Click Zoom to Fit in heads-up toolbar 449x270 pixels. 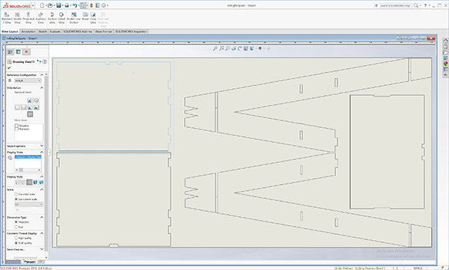[x=215, y=49]
